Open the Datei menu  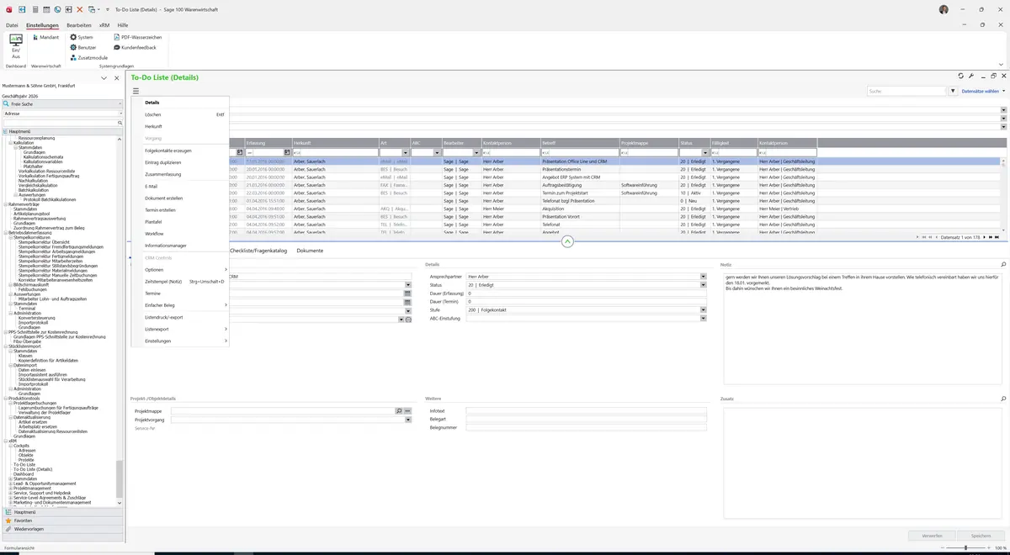click(12, 25)
